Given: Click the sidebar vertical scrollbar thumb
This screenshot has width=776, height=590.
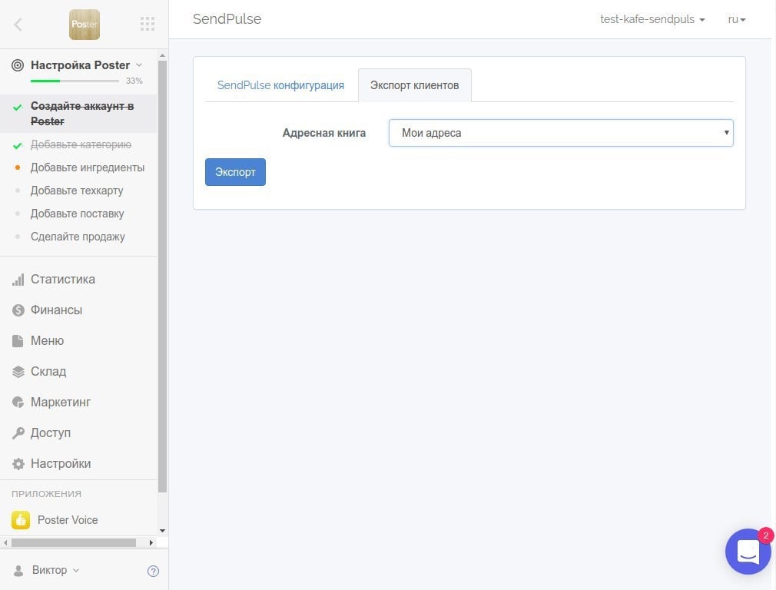Looking at the screenshot, I should tap(162, 277).
